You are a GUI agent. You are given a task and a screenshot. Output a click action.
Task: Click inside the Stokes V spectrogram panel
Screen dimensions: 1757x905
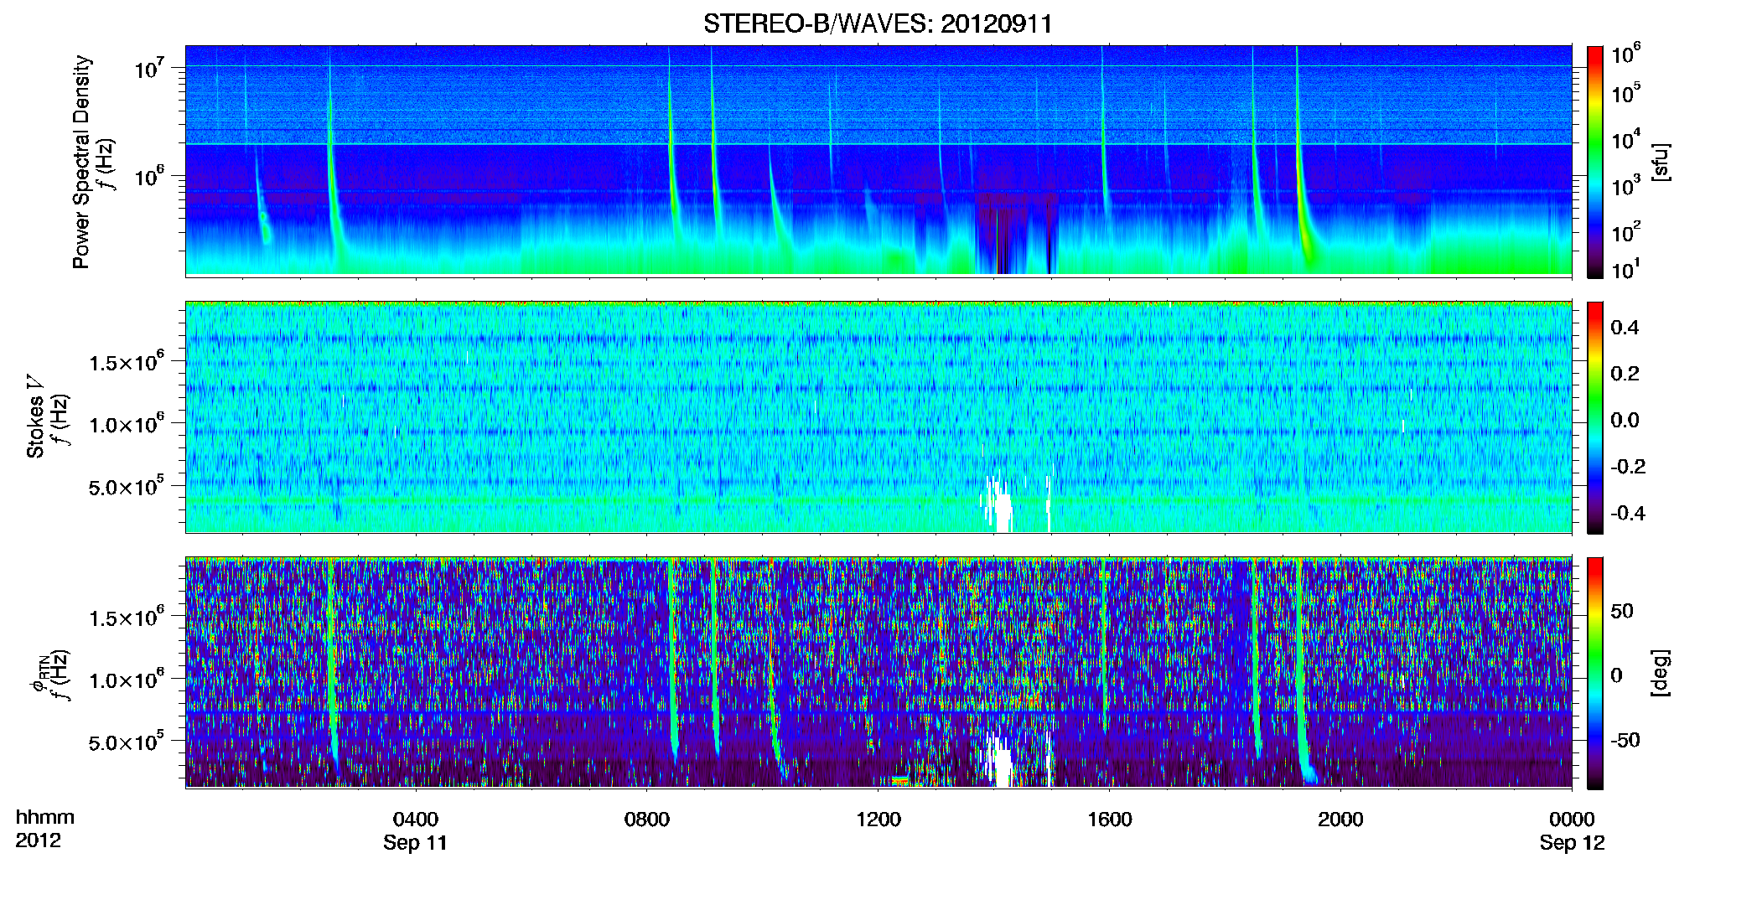(x=878, y=417)
